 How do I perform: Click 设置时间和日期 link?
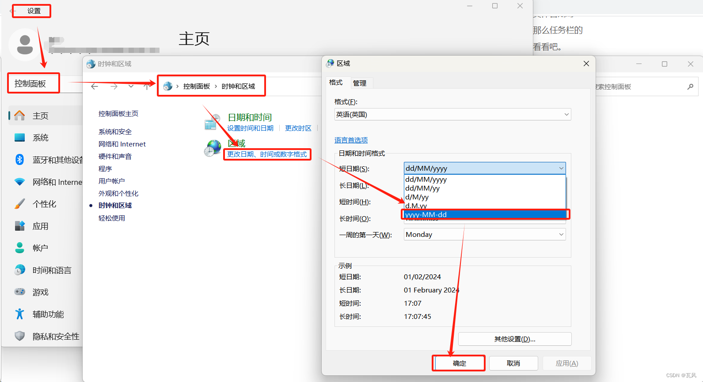250,128
